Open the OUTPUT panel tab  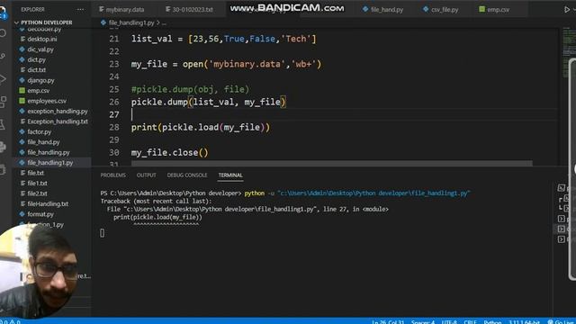(146, 175)
